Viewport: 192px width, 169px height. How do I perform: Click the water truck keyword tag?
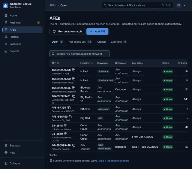coord(104,149)
